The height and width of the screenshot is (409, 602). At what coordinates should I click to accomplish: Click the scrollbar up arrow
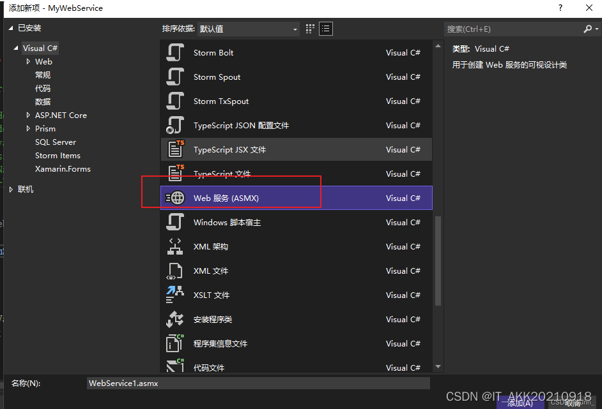tap(438, 47)
